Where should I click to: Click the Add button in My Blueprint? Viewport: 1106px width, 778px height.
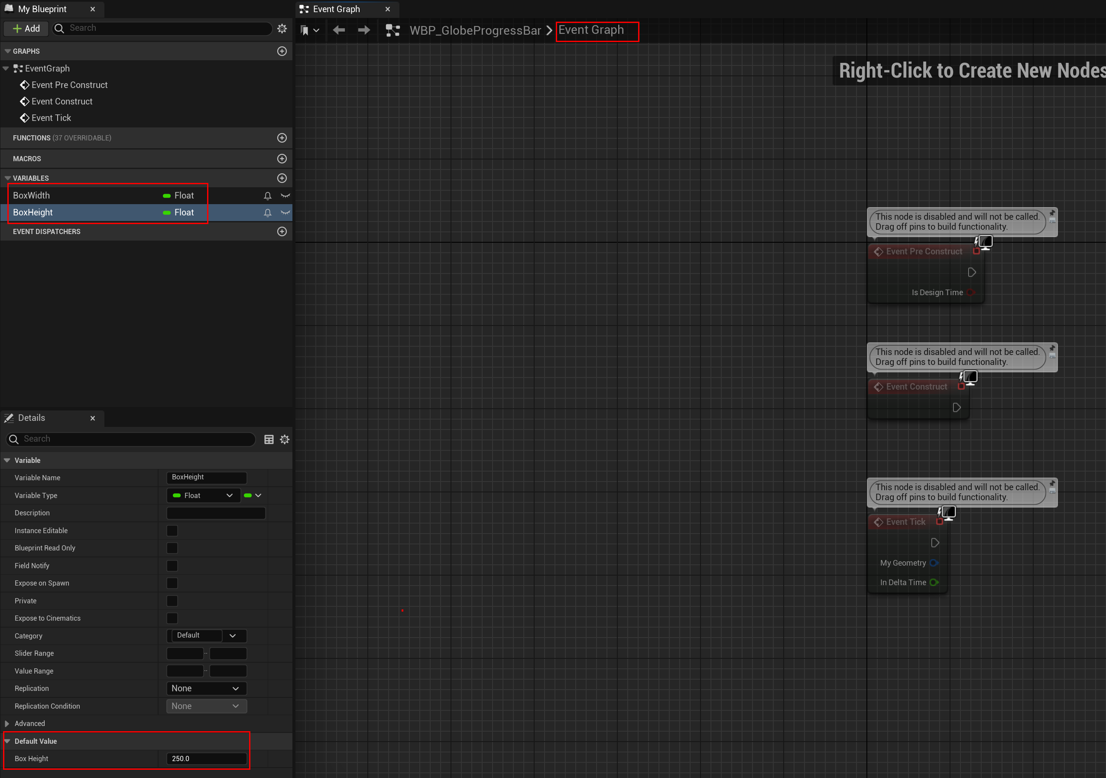point(26,29)
